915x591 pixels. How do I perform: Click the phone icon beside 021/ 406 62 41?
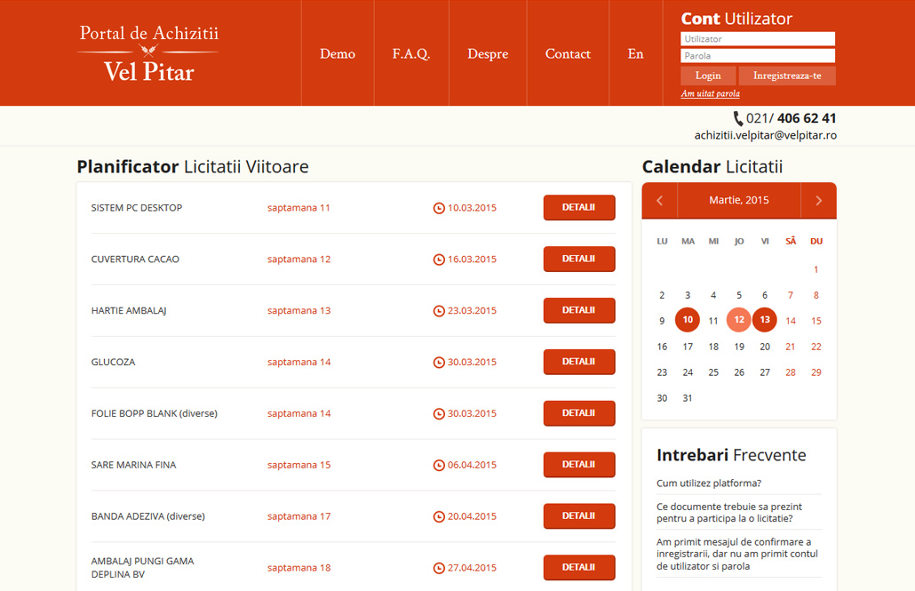[738, 118]
